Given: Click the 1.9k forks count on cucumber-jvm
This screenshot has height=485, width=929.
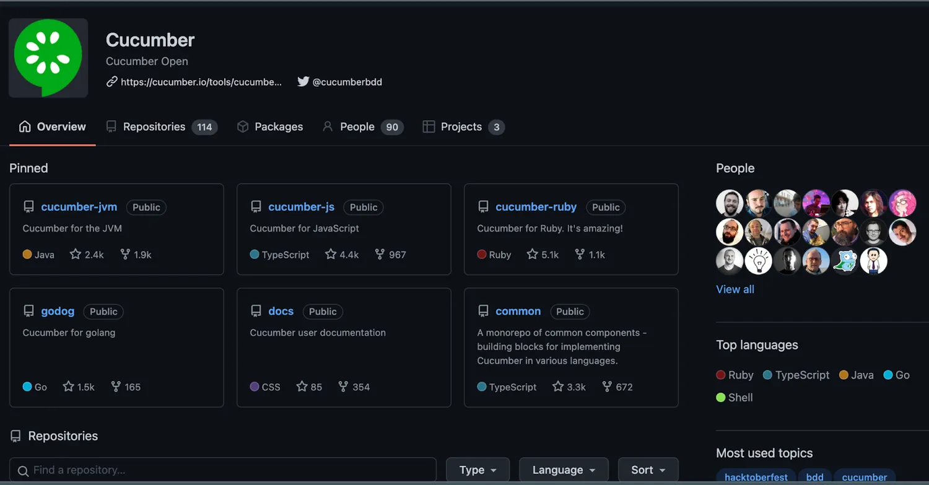Looking at the screenshot, I should pyautogui.click(x=142, y=255).
